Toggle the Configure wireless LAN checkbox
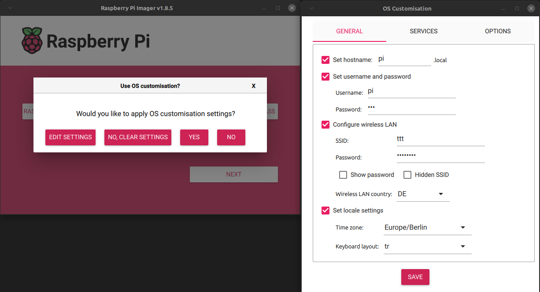 [x=325, y=125]
